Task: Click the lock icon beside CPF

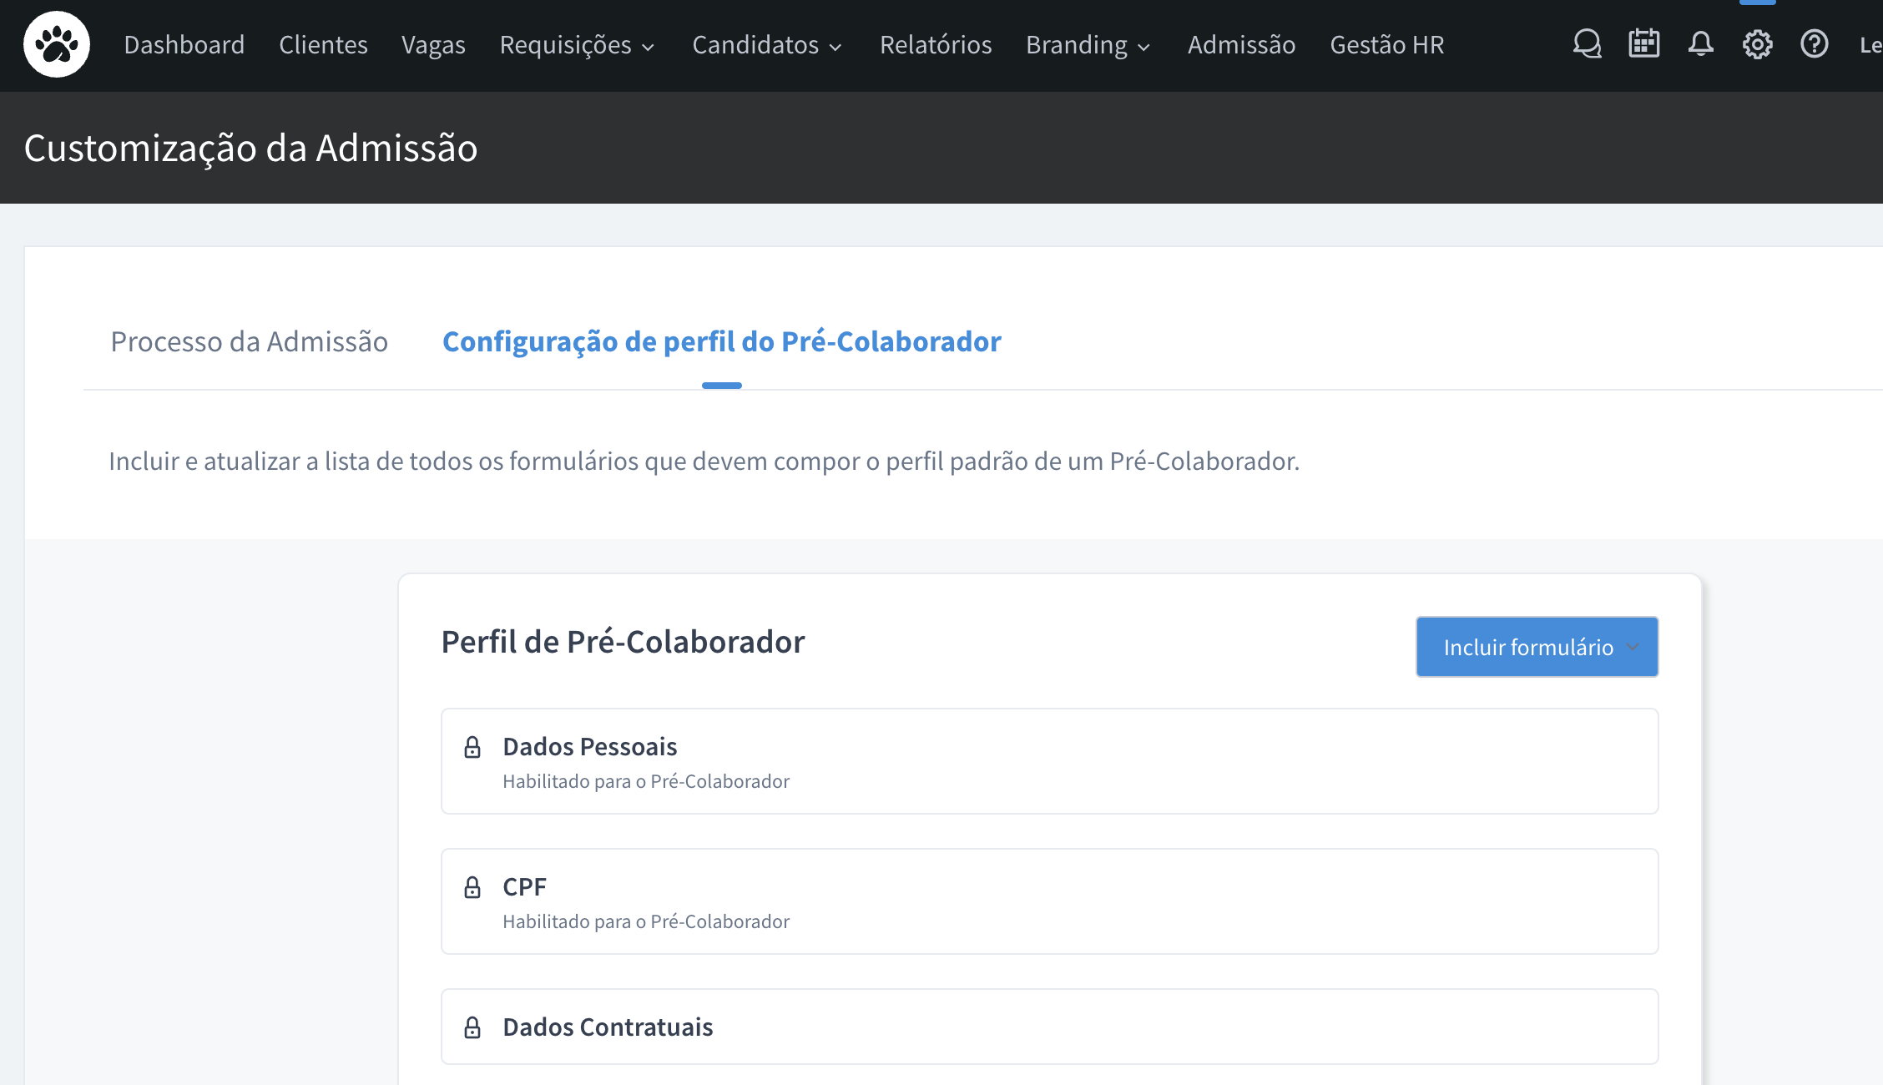Action: (472, 887)
